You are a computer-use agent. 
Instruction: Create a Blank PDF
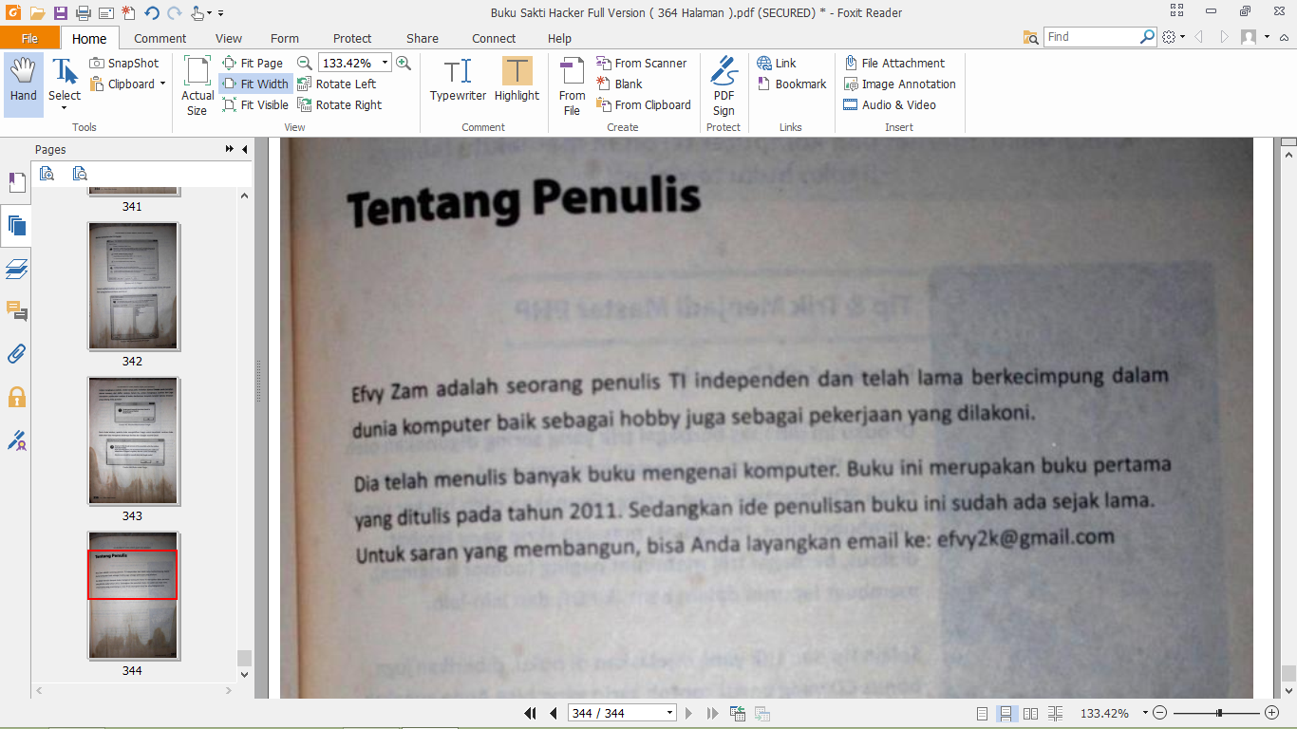pyautogui.click(x=619, y=84)
